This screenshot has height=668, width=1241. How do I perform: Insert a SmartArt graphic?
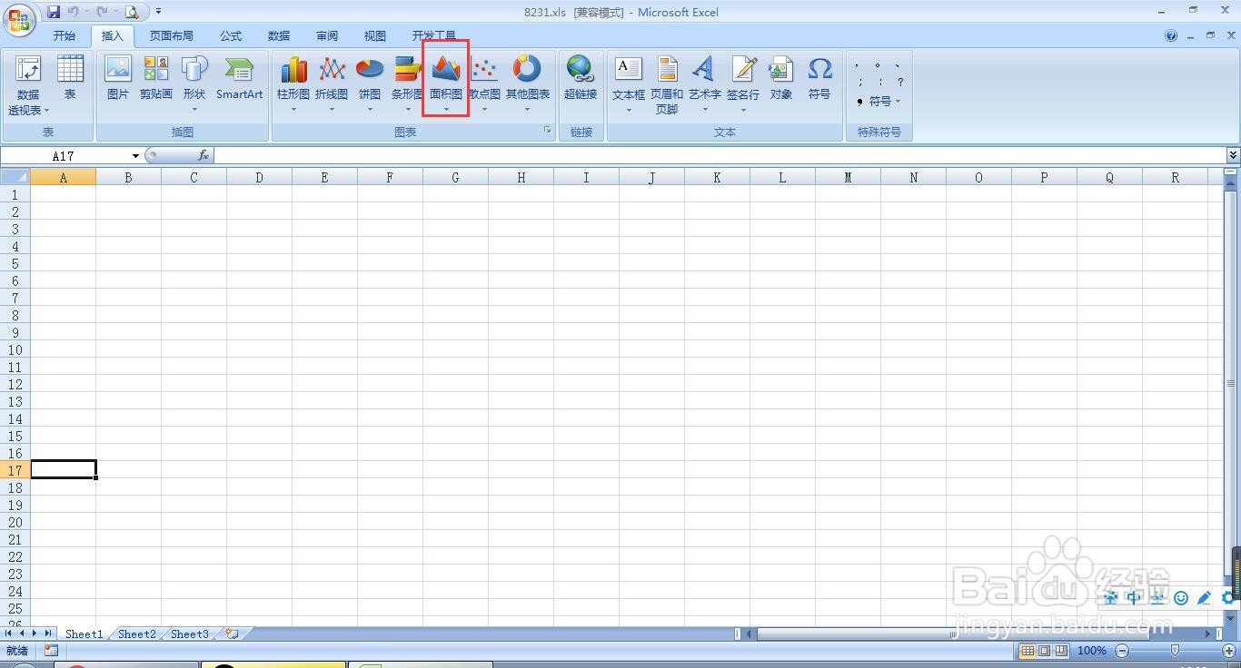coord(239,78)
